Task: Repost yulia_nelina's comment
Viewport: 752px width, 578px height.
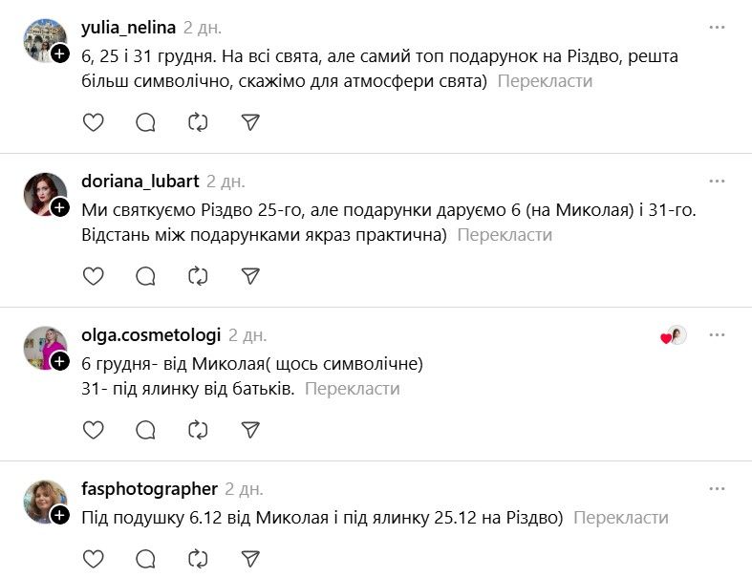Action: (198, 122)
